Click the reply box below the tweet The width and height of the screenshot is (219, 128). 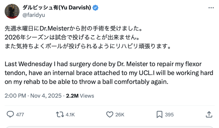tap(109, 127)
